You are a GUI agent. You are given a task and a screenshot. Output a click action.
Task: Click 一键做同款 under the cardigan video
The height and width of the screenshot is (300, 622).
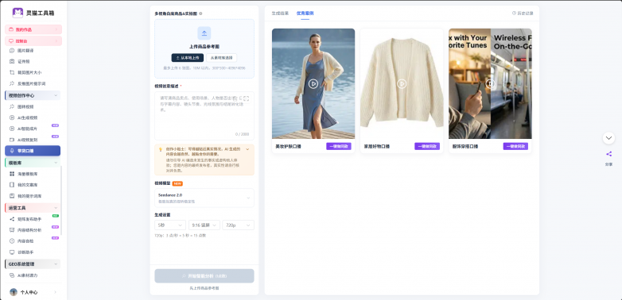point(427,147)
